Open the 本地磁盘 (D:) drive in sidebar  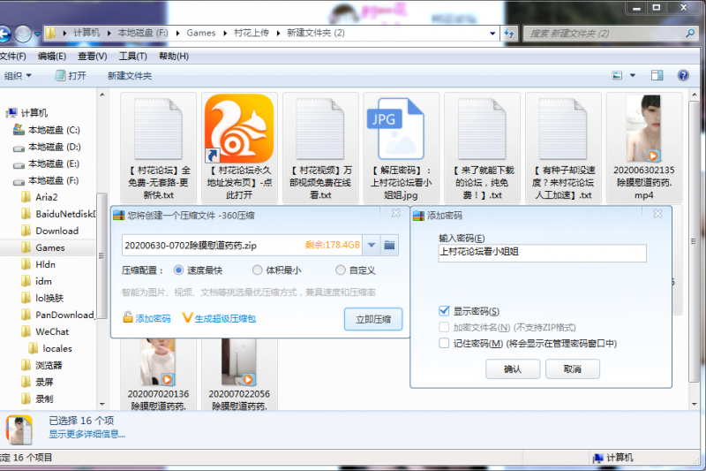click(x=53, y=147)
